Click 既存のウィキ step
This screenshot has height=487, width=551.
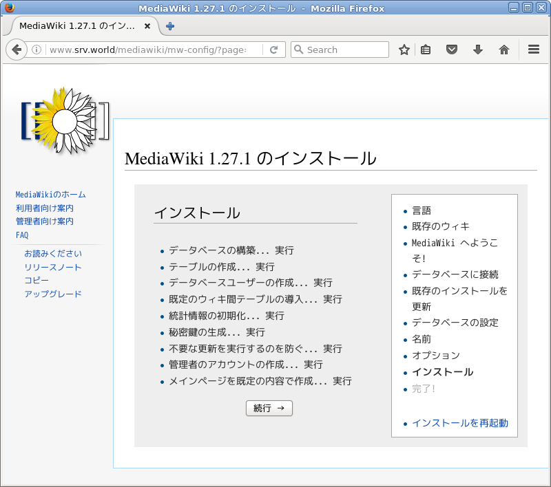441,226
